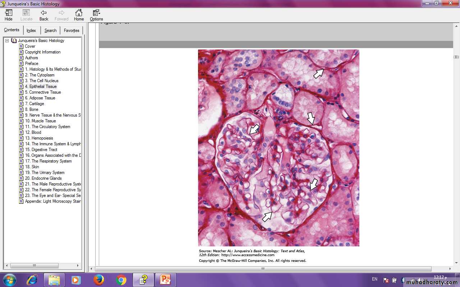The width and height of the screenshot is (460, 287).
Task: Launch Firefox from the taskbar
Action: click(x=98, y=280)
